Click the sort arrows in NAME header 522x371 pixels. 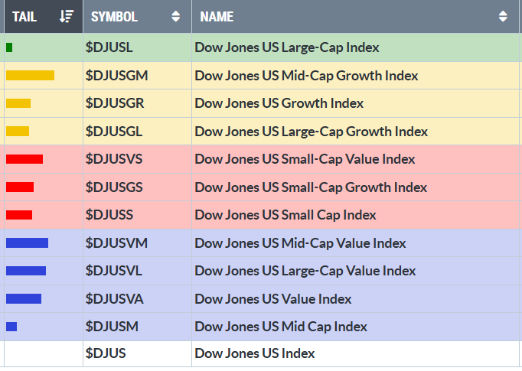coord(503,16)
